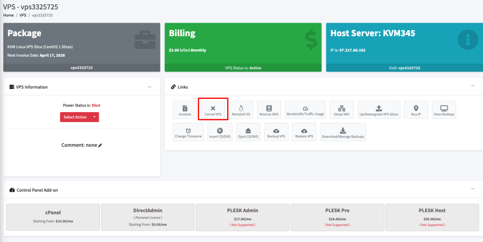Collapse the Control Panel Add-on panel
This screenshot has width=483, height=242.
pyautogui.click(x=473, y=189)
